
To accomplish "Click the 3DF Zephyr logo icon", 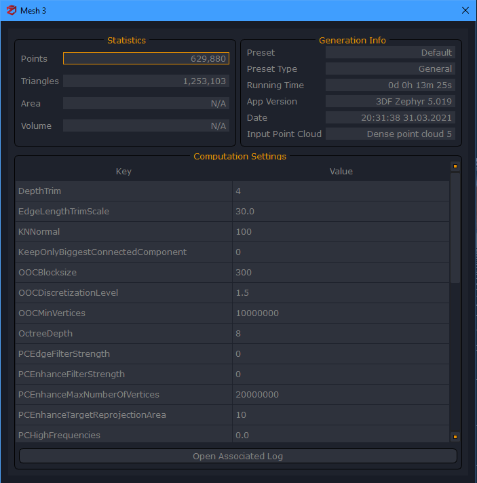I will click(x=11, y=10).
